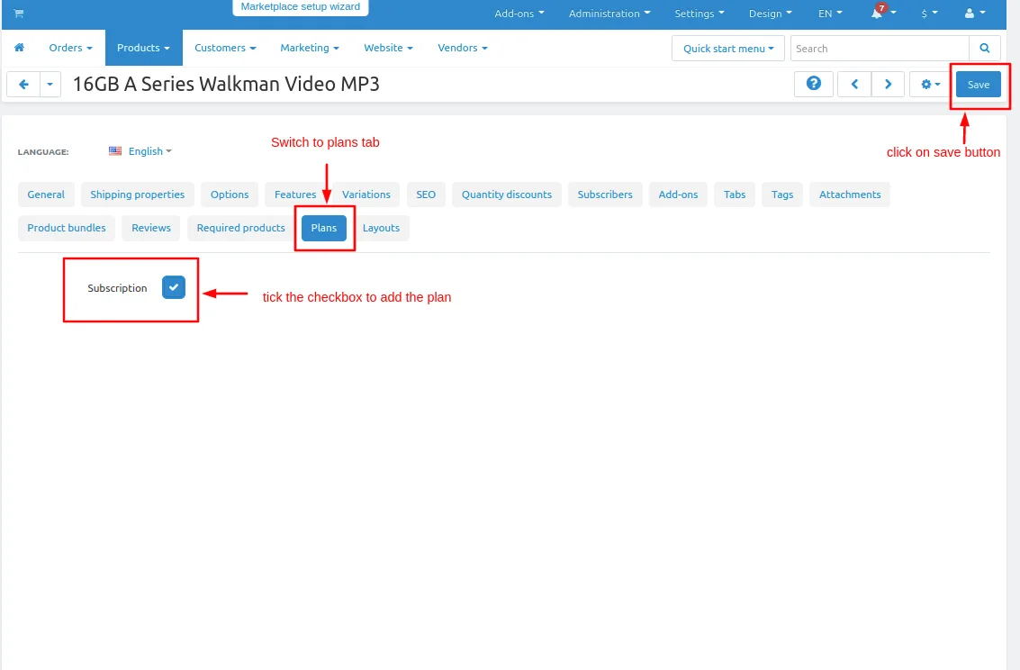
Task: Go to next product with right chevron
Action: pos(888,84)
